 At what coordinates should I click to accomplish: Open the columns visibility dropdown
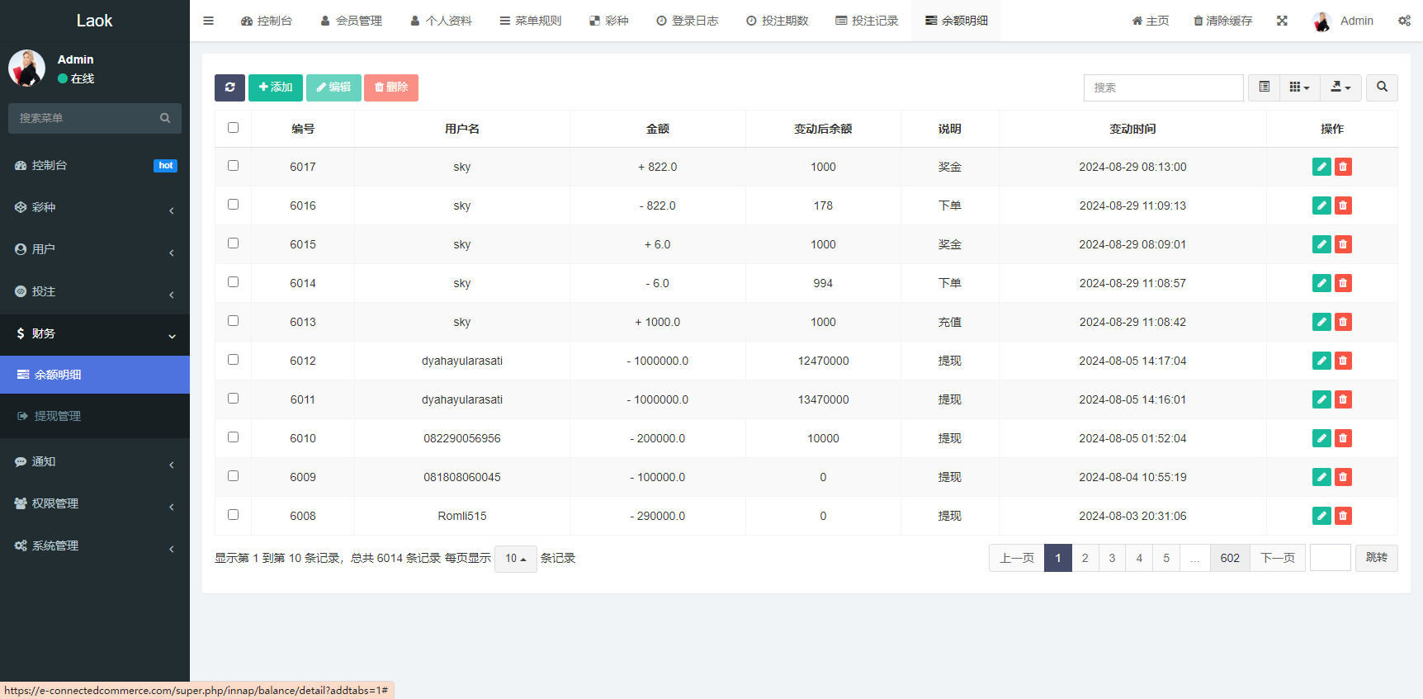[x=1299, y=87]
